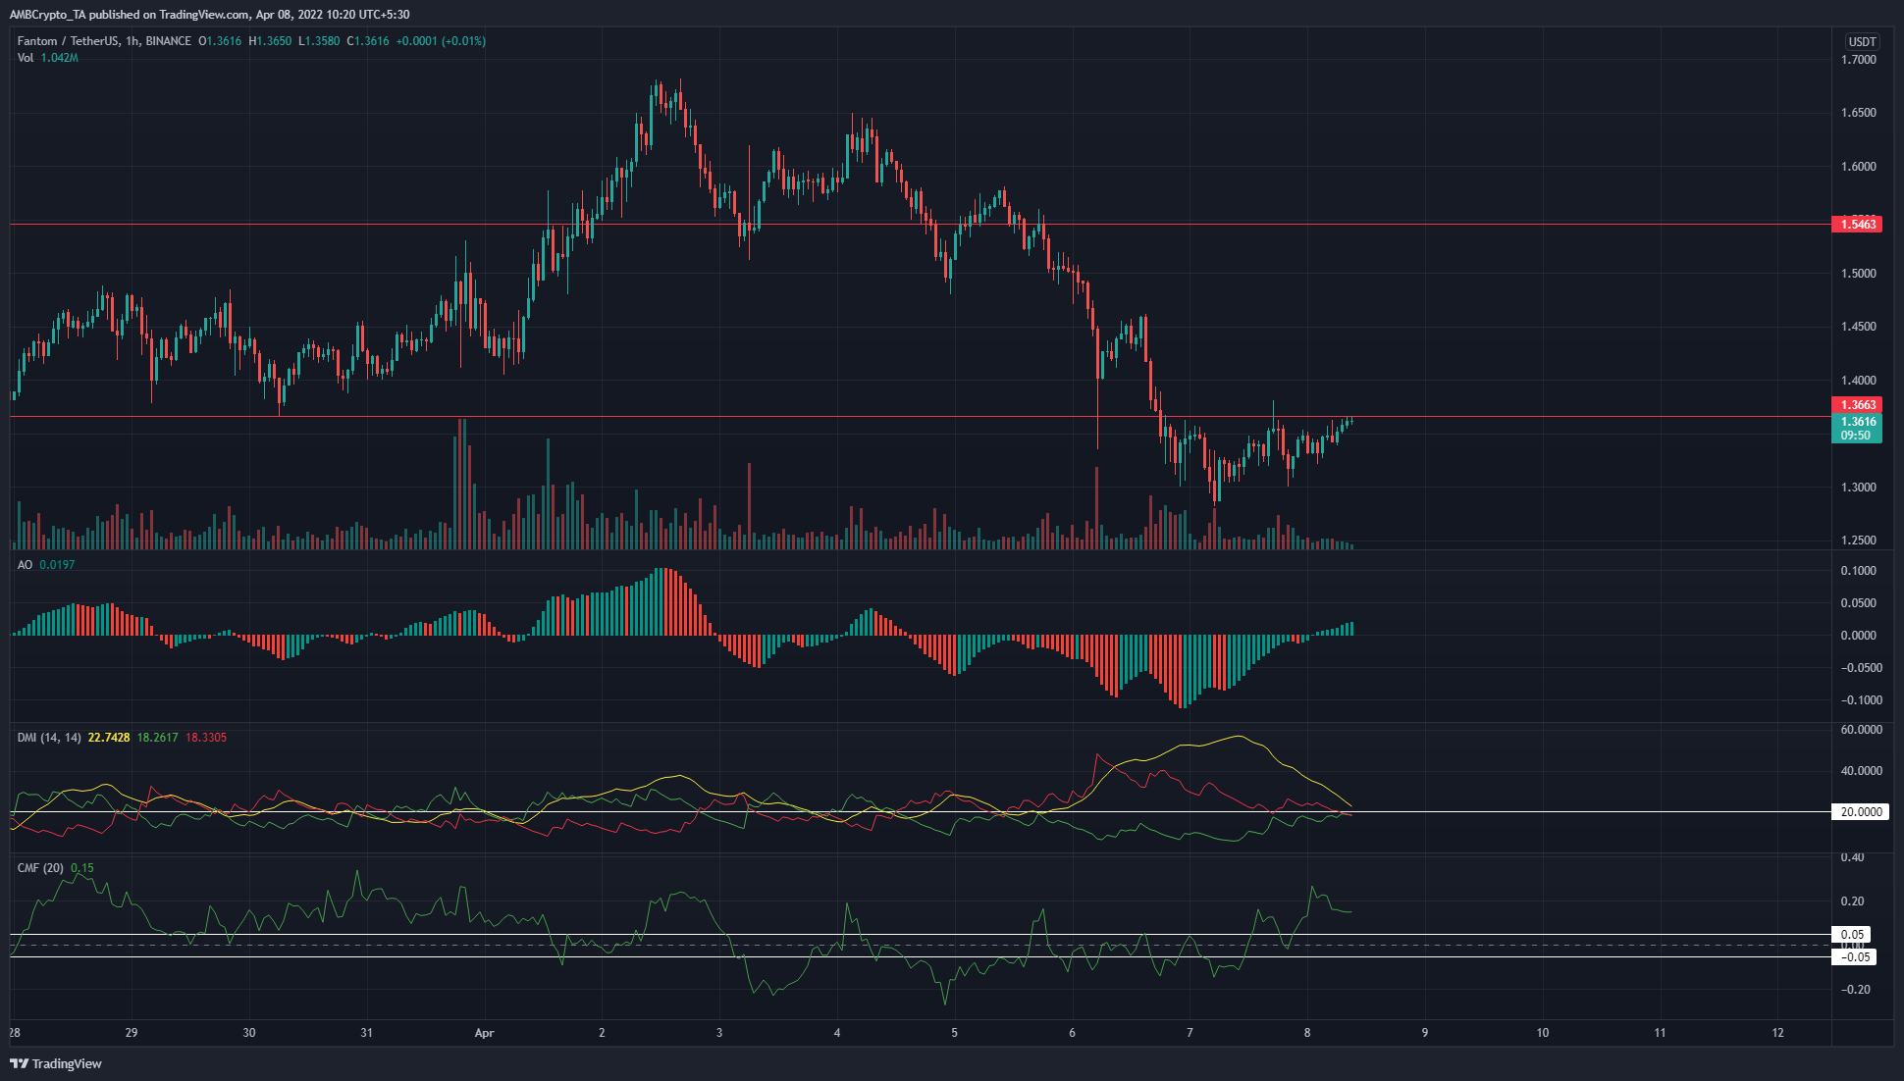
Task: Open the CMF (20) indicator legend
Action: pyautogui.click(x=40, y=868)
